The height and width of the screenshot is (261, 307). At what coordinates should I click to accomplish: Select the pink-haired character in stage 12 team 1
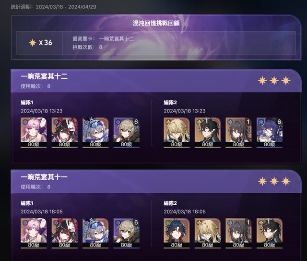pyautogui.click(x=34, y=133)
